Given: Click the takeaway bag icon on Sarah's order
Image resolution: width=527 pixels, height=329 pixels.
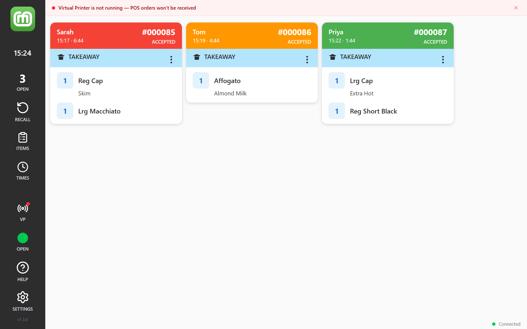Looking at the screenshot, I should [61, 57].
